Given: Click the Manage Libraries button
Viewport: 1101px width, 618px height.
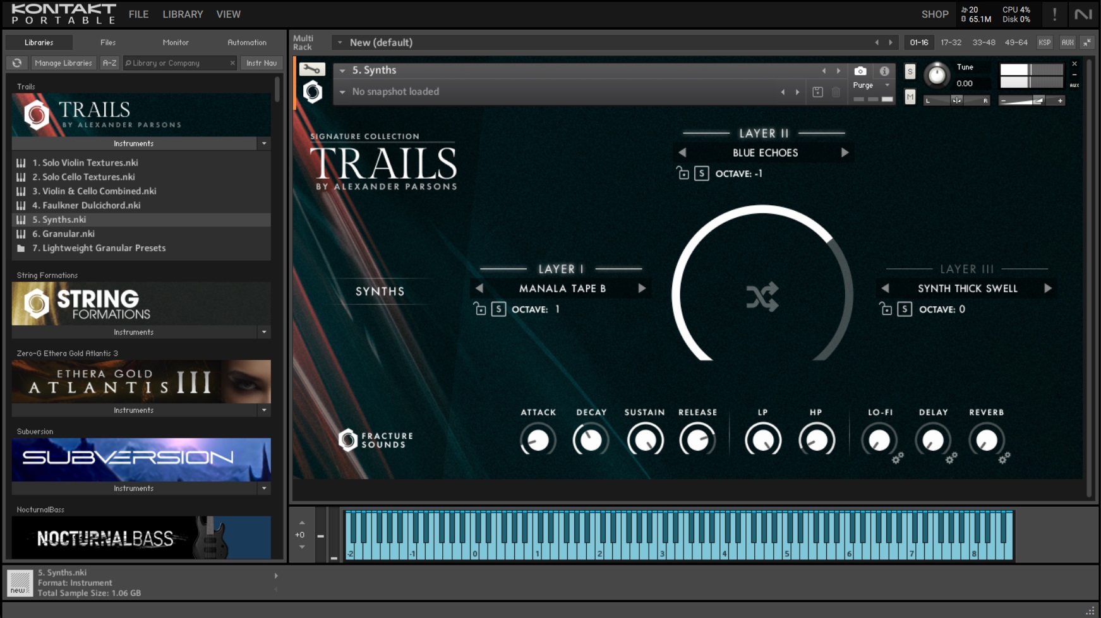Looking at the screenshot, I should point(64,63).
